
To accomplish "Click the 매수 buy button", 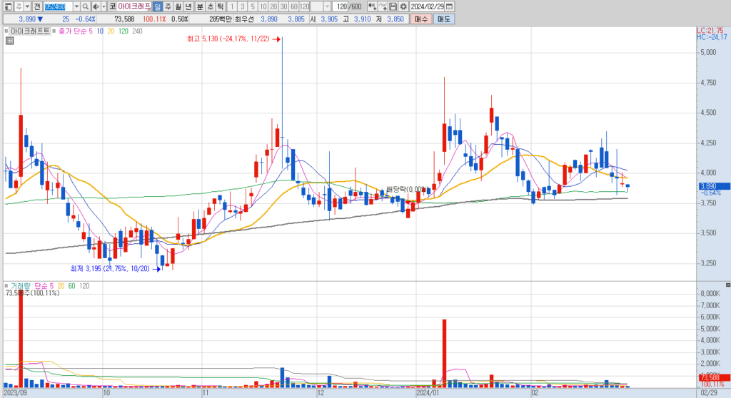I will 421,19.
